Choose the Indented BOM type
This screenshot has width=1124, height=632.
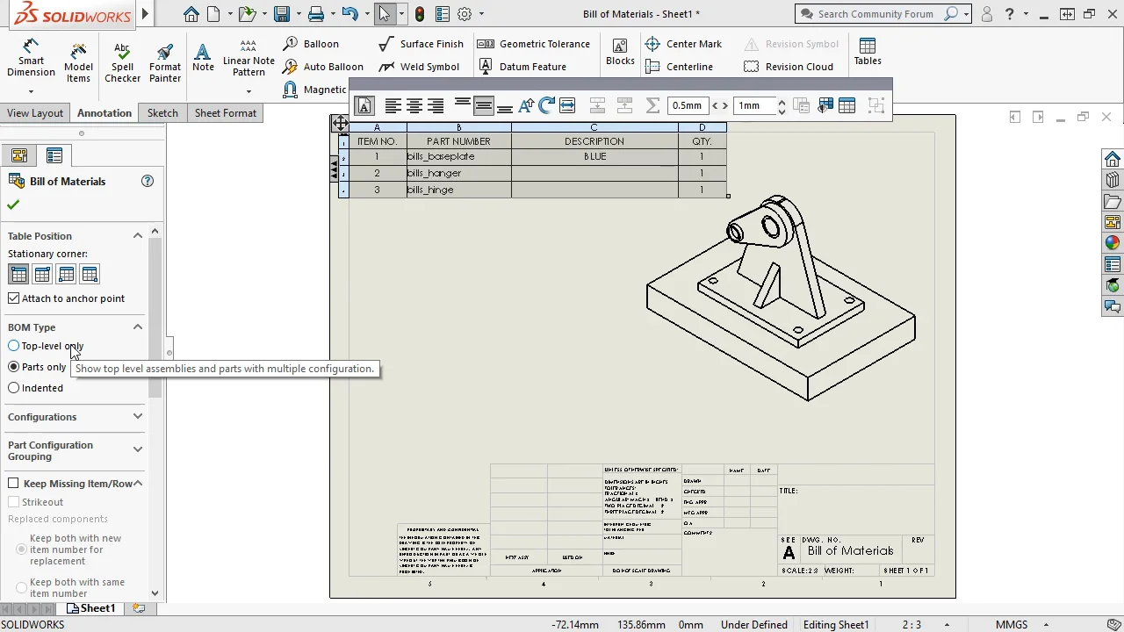(x=14, y=388)
